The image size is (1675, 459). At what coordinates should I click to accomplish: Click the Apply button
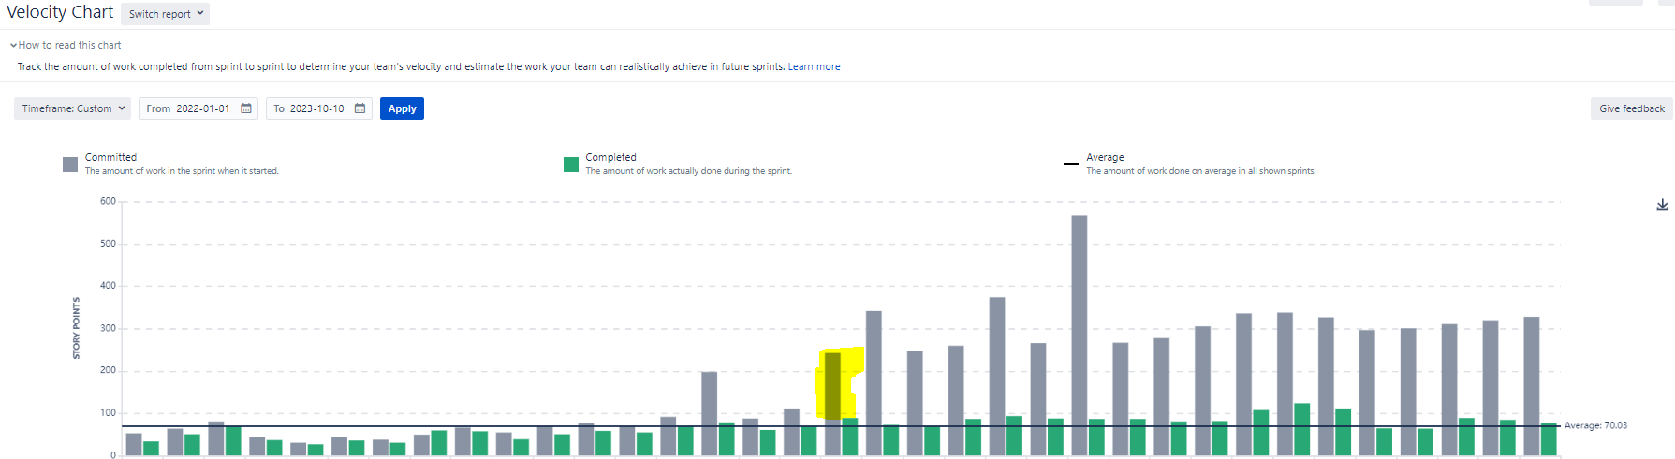click(402, 108)
